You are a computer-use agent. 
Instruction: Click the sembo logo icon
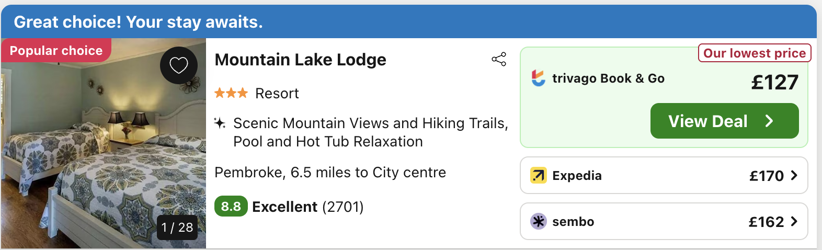[538, 222]
